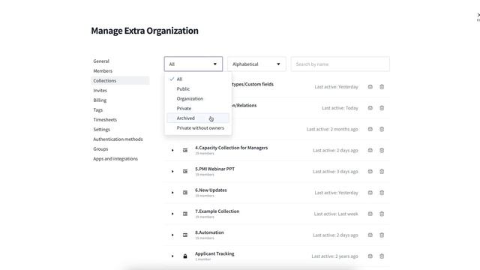This screenshot has height=270, width=480.
Task: Archive the Applicant Tracking collection
Action: point(370,256)
